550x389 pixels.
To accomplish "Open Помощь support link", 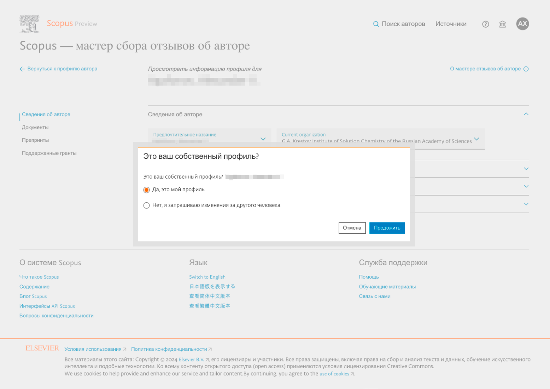I will [x=369, y=277].
